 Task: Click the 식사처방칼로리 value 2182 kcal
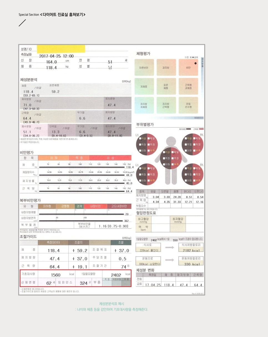191,250
